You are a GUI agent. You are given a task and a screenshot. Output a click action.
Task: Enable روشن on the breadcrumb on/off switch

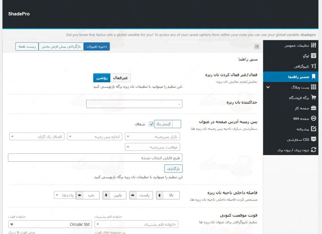click(x=102, y=78)
